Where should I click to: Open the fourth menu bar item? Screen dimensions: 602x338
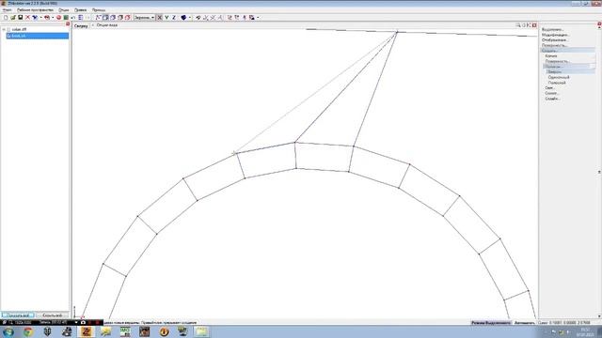coord(80,10)
